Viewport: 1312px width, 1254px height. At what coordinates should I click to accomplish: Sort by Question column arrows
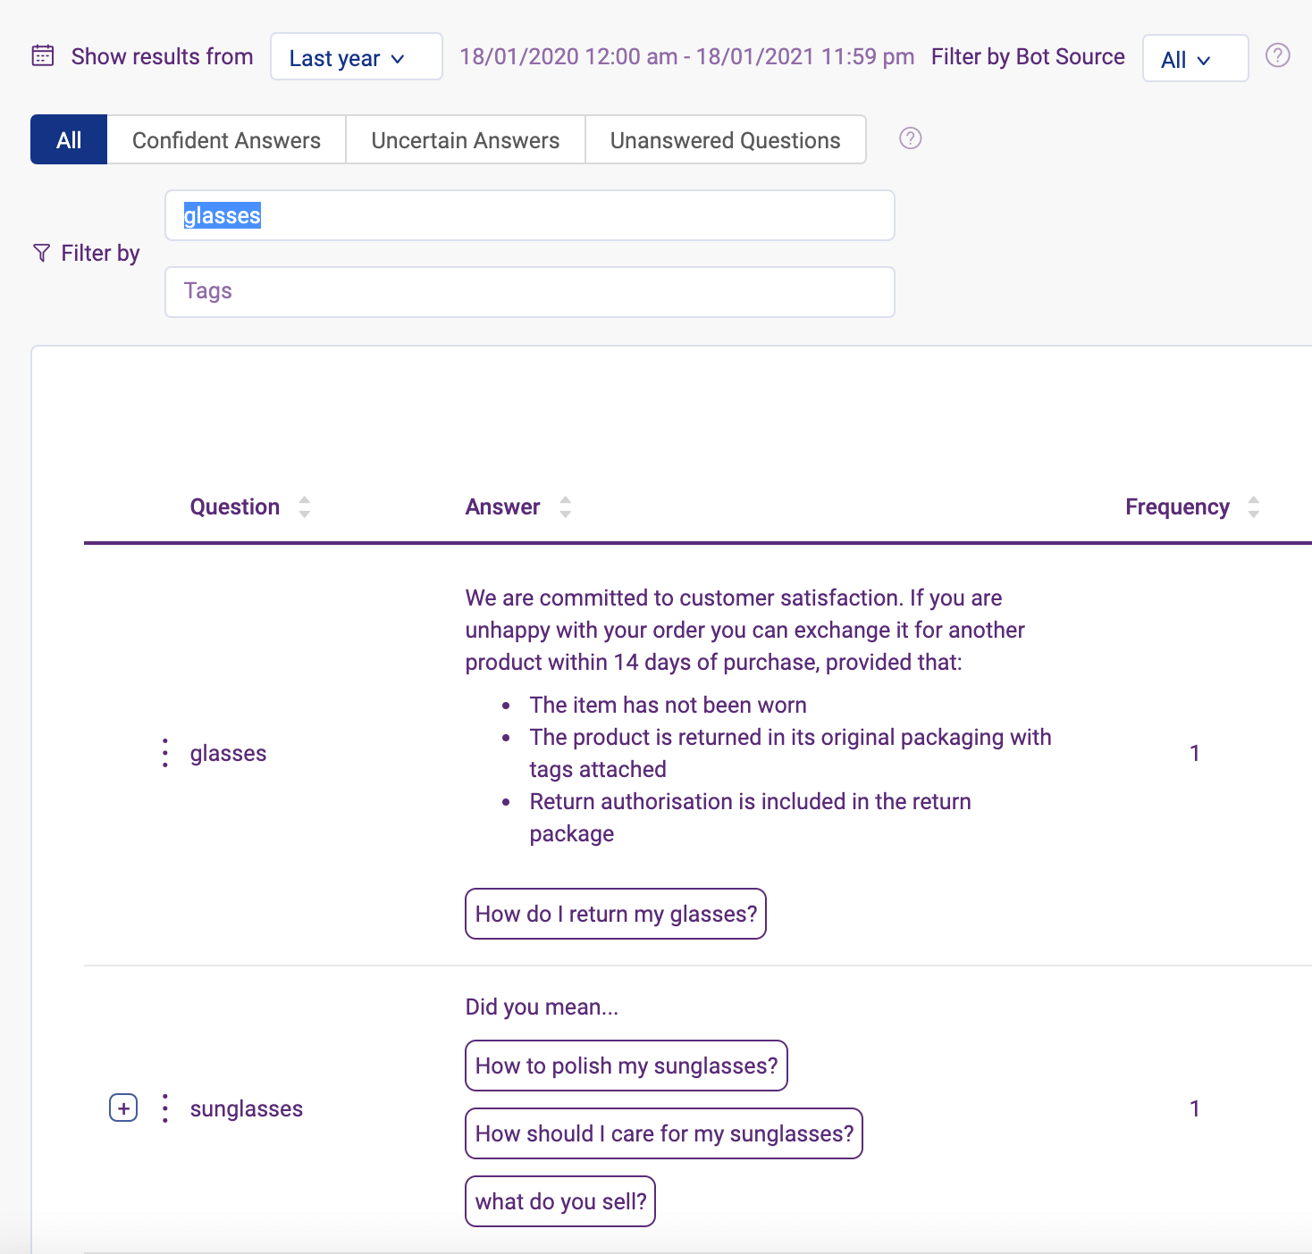tap(305, 507)
